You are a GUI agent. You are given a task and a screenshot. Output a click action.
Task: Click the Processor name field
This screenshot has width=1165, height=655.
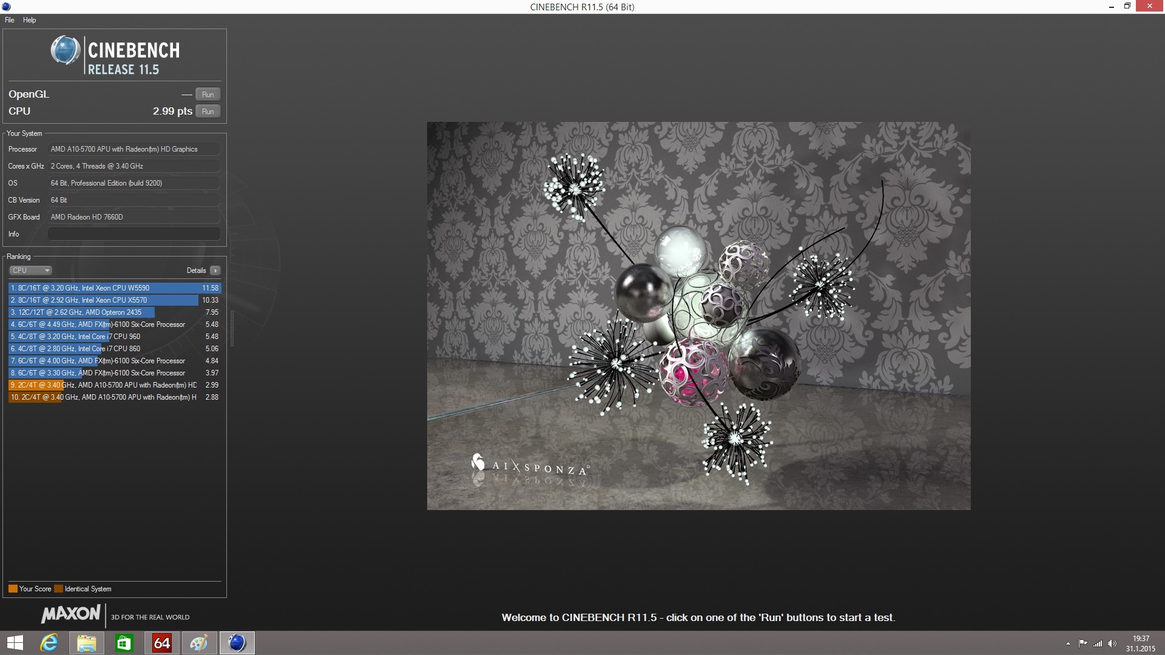coord(133,149)
